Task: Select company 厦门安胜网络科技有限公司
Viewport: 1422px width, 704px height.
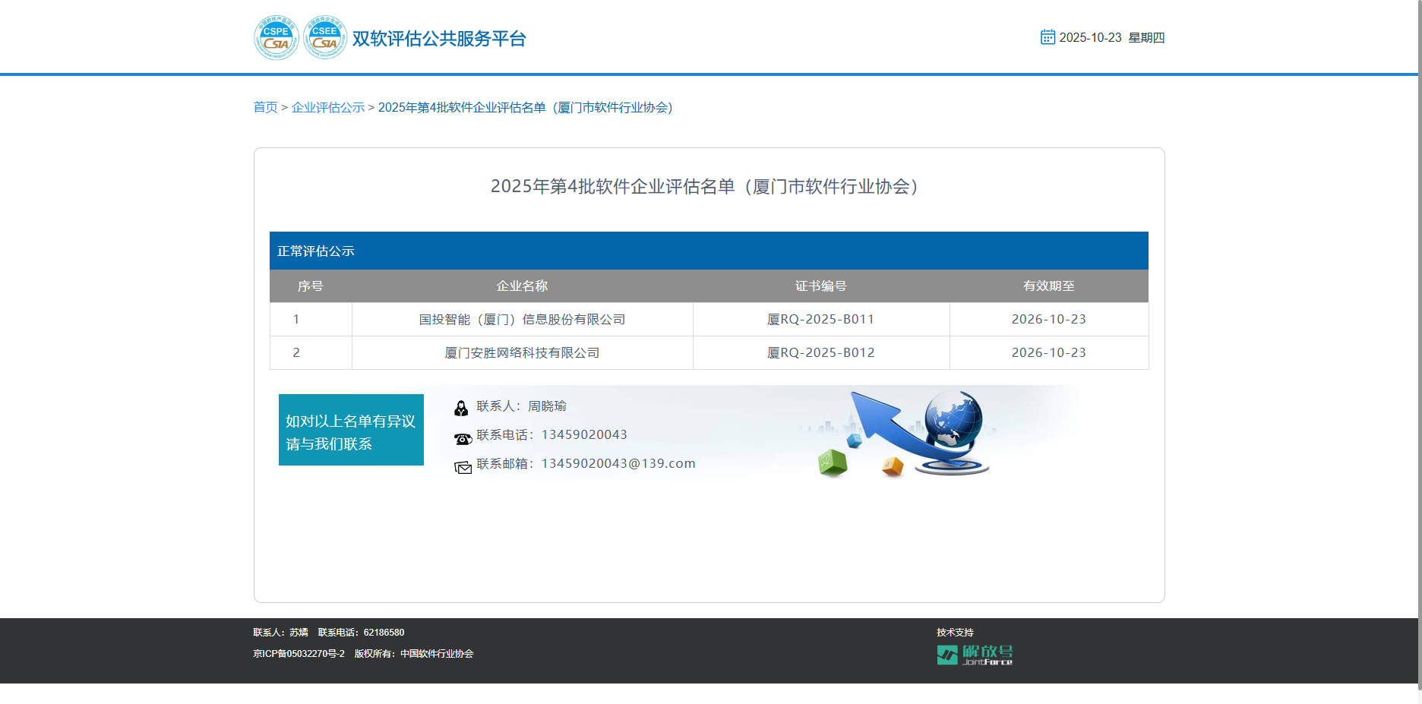Action: tap(522, 353)
